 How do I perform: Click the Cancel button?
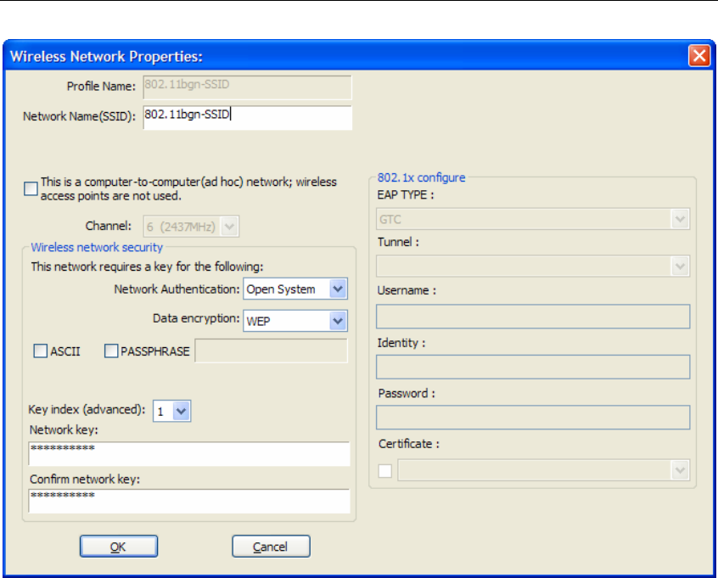[271, 547]
